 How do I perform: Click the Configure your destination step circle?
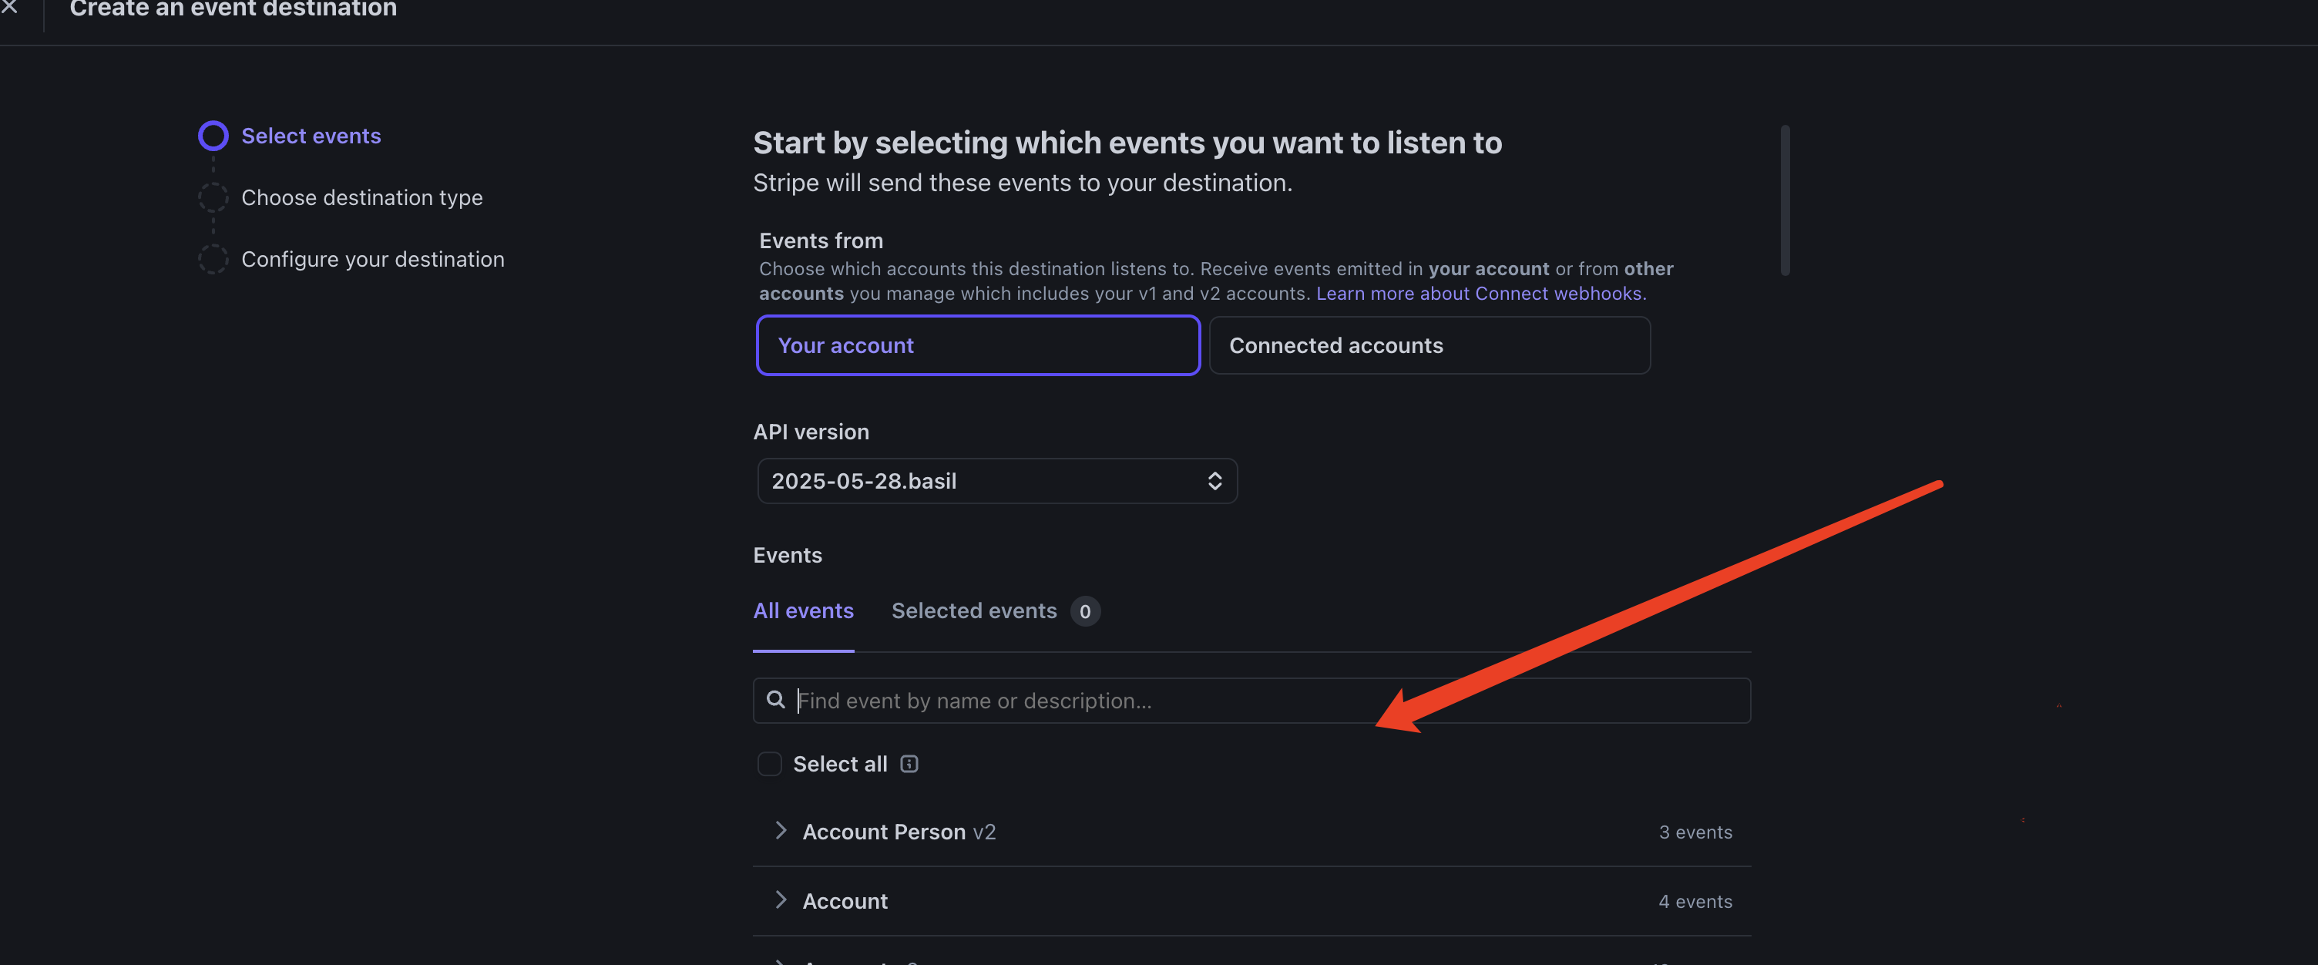click(x=213, y=259)
